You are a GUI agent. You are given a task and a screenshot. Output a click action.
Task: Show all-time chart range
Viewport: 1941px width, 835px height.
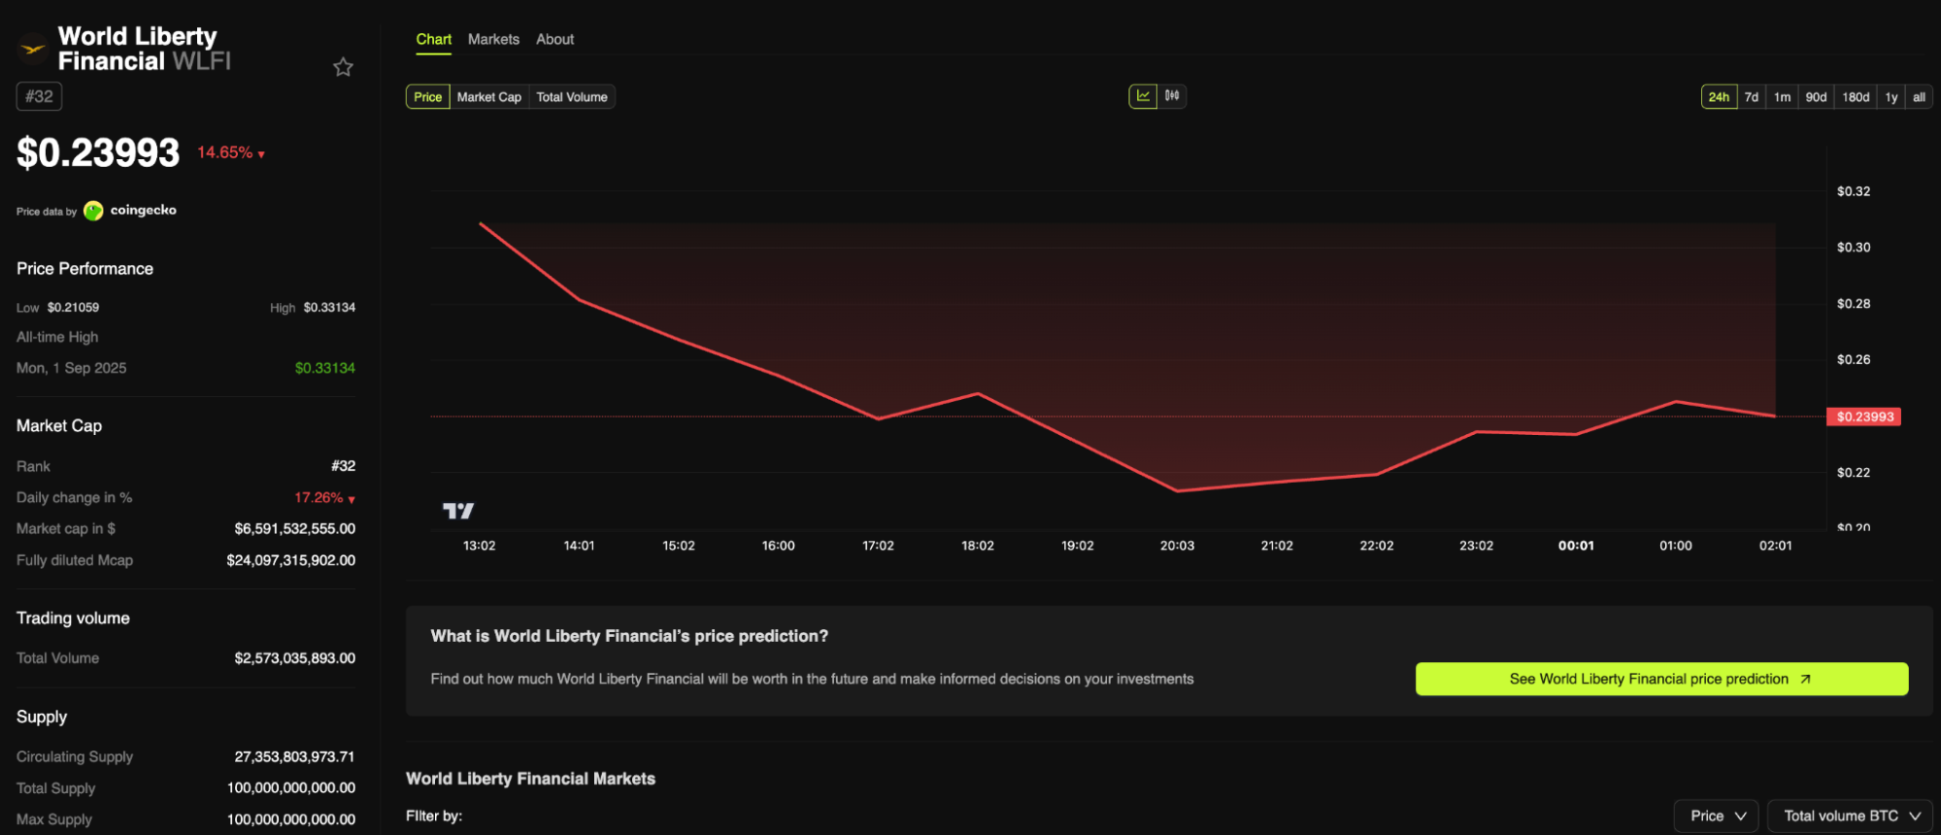click(x=1919, y=97)
